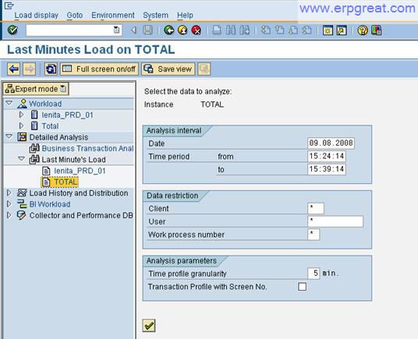Click the Date input field
This screenshot has width=418, height=339.
pyautogui.click(x=331, y=143)
